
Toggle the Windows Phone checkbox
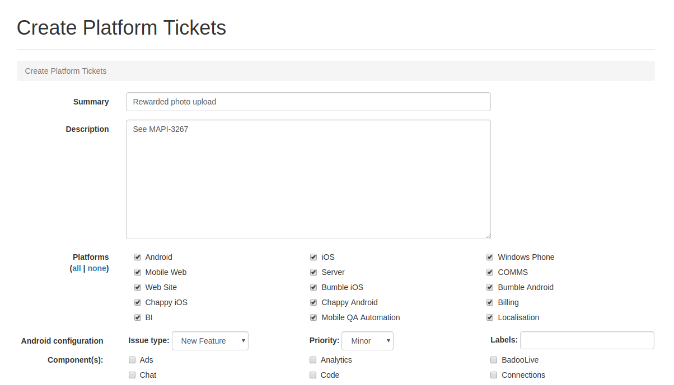[x=490, y=257]
